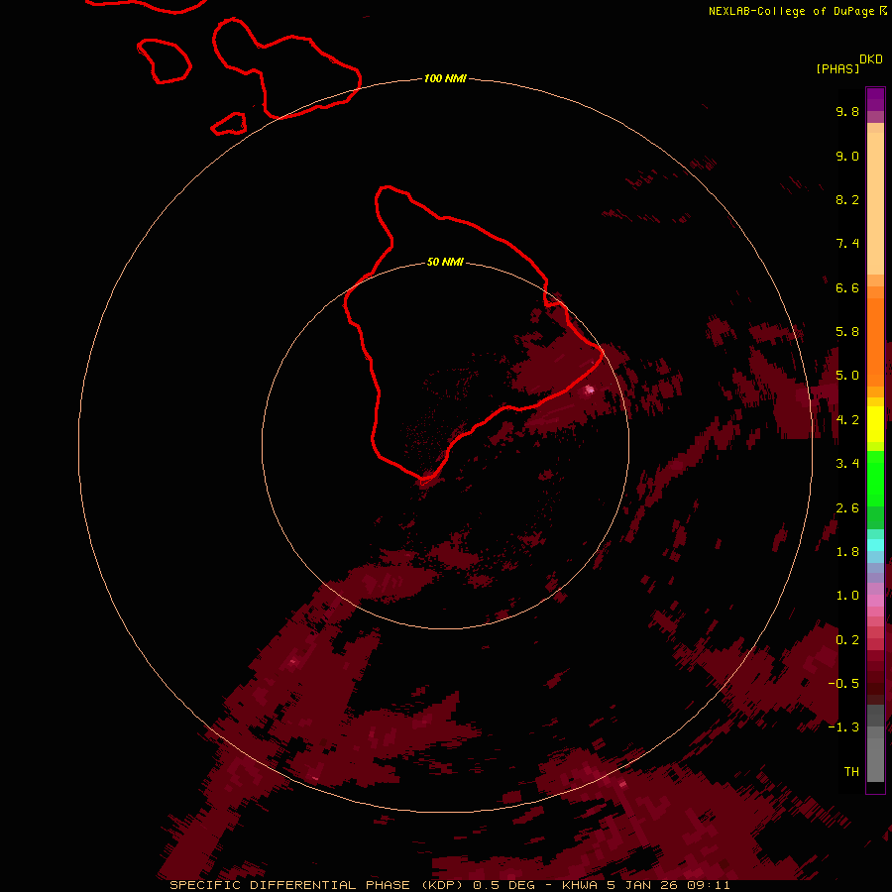The height and width of the screenshot is (892, 892).
Task: Click the 5.0 value on the color scale
Action: click(x=847, y=376)
